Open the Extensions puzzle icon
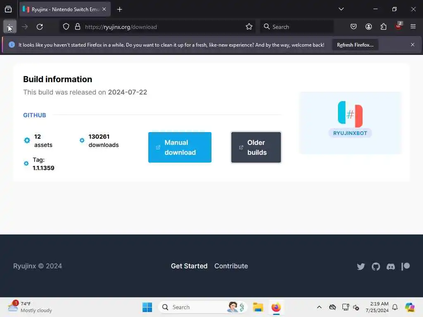 (x=383, y=27)
